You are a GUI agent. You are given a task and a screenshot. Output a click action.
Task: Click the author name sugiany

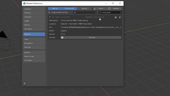tap(64, 31)
